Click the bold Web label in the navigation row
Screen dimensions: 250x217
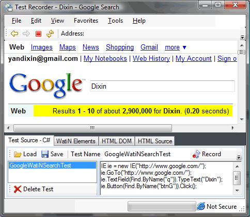click(17, 47)
